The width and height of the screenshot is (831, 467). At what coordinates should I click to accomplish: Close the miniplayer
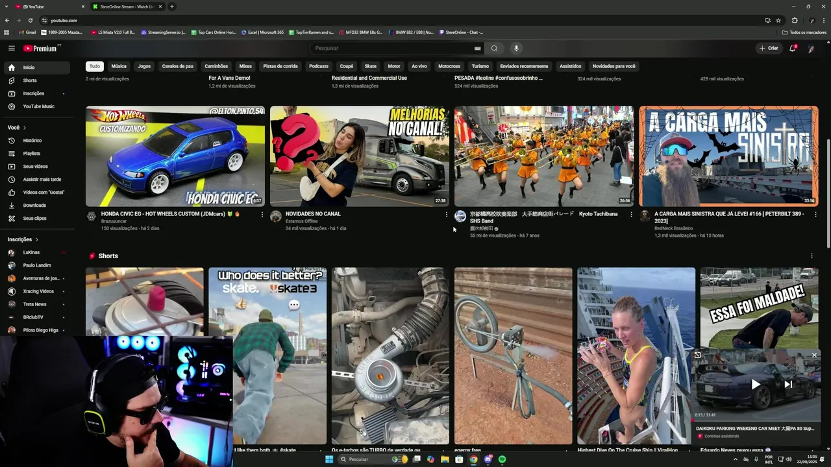[814, 355]
